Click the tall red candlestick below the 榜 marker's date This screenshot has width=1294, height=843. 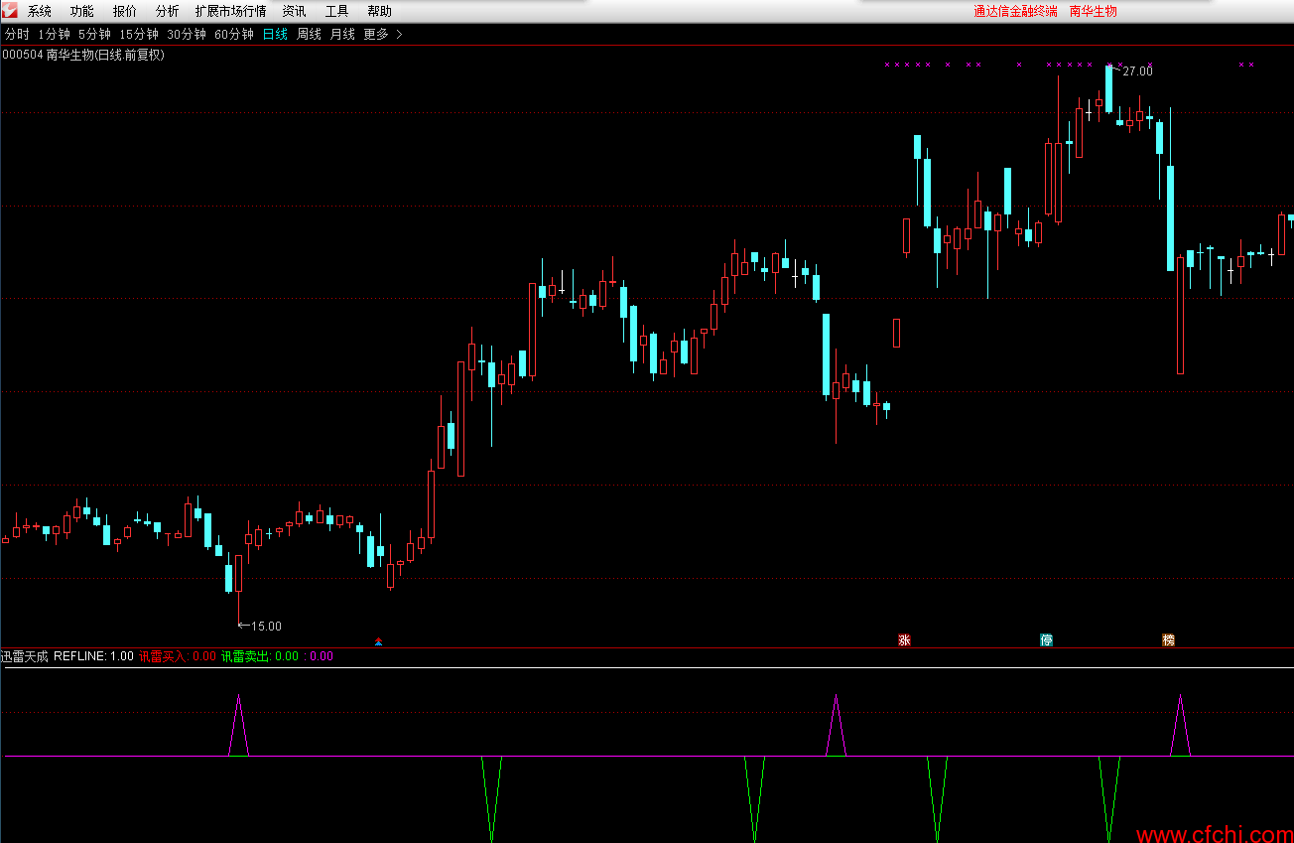(x=1180, y=316)
